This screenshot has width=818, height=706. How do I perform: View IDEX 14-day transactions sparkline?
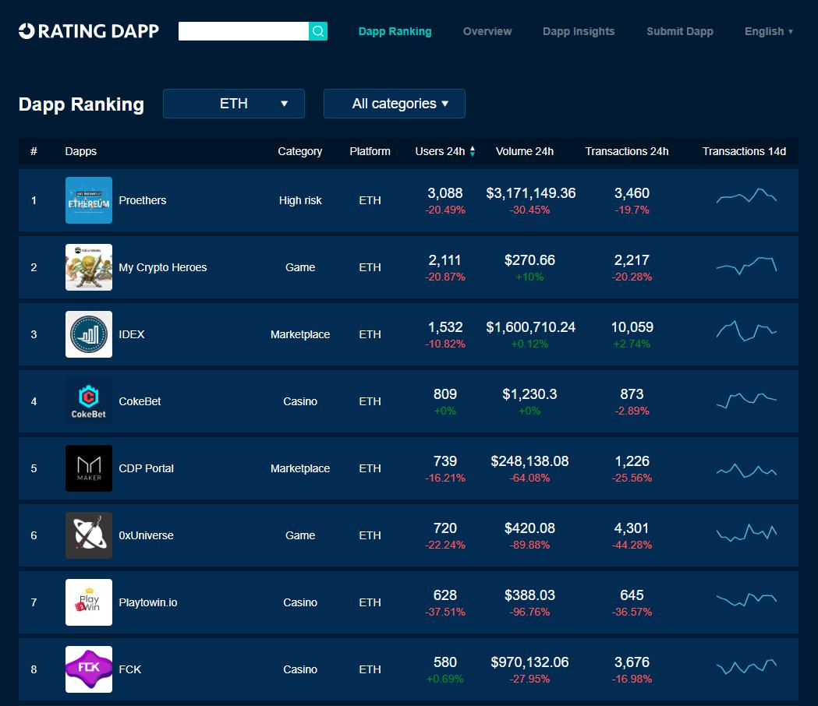click(x=746, y=330)
